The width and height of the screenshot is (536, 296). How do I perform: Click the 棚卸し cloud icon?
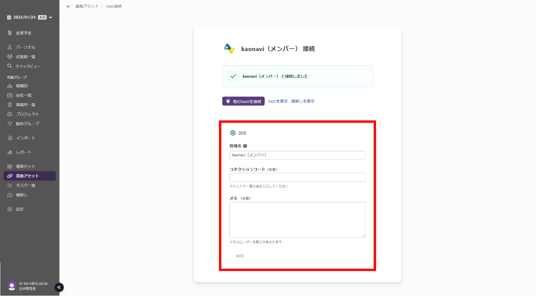point(10,195)
